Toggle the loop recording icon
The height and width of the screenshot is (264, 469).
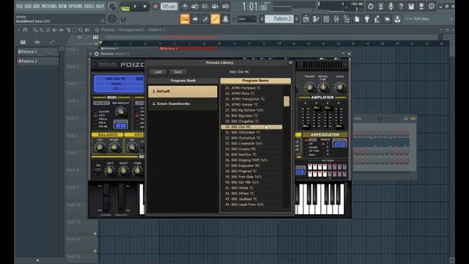226,7
